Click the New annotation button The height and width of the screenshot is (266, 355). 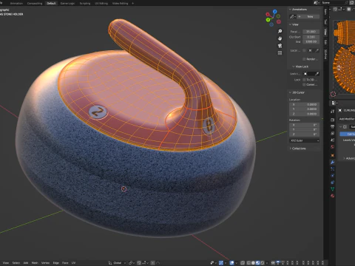point(308,16)
